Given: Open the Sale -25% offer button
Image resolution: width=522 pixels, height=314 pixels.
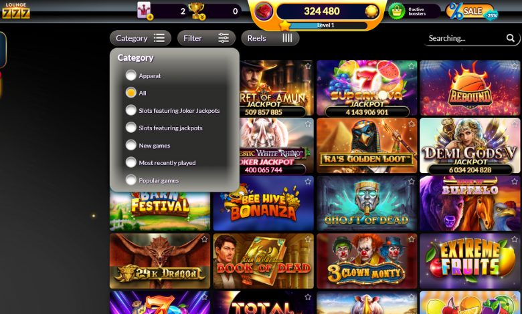Looking at the screenshot, I should click(472, 11).
